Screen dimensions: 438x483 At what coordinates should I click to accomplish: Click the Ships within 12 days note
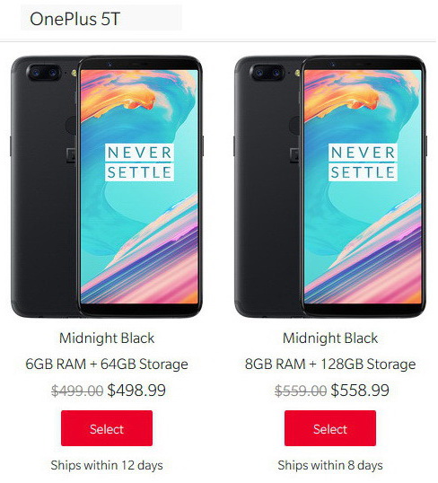pos(107,465)
